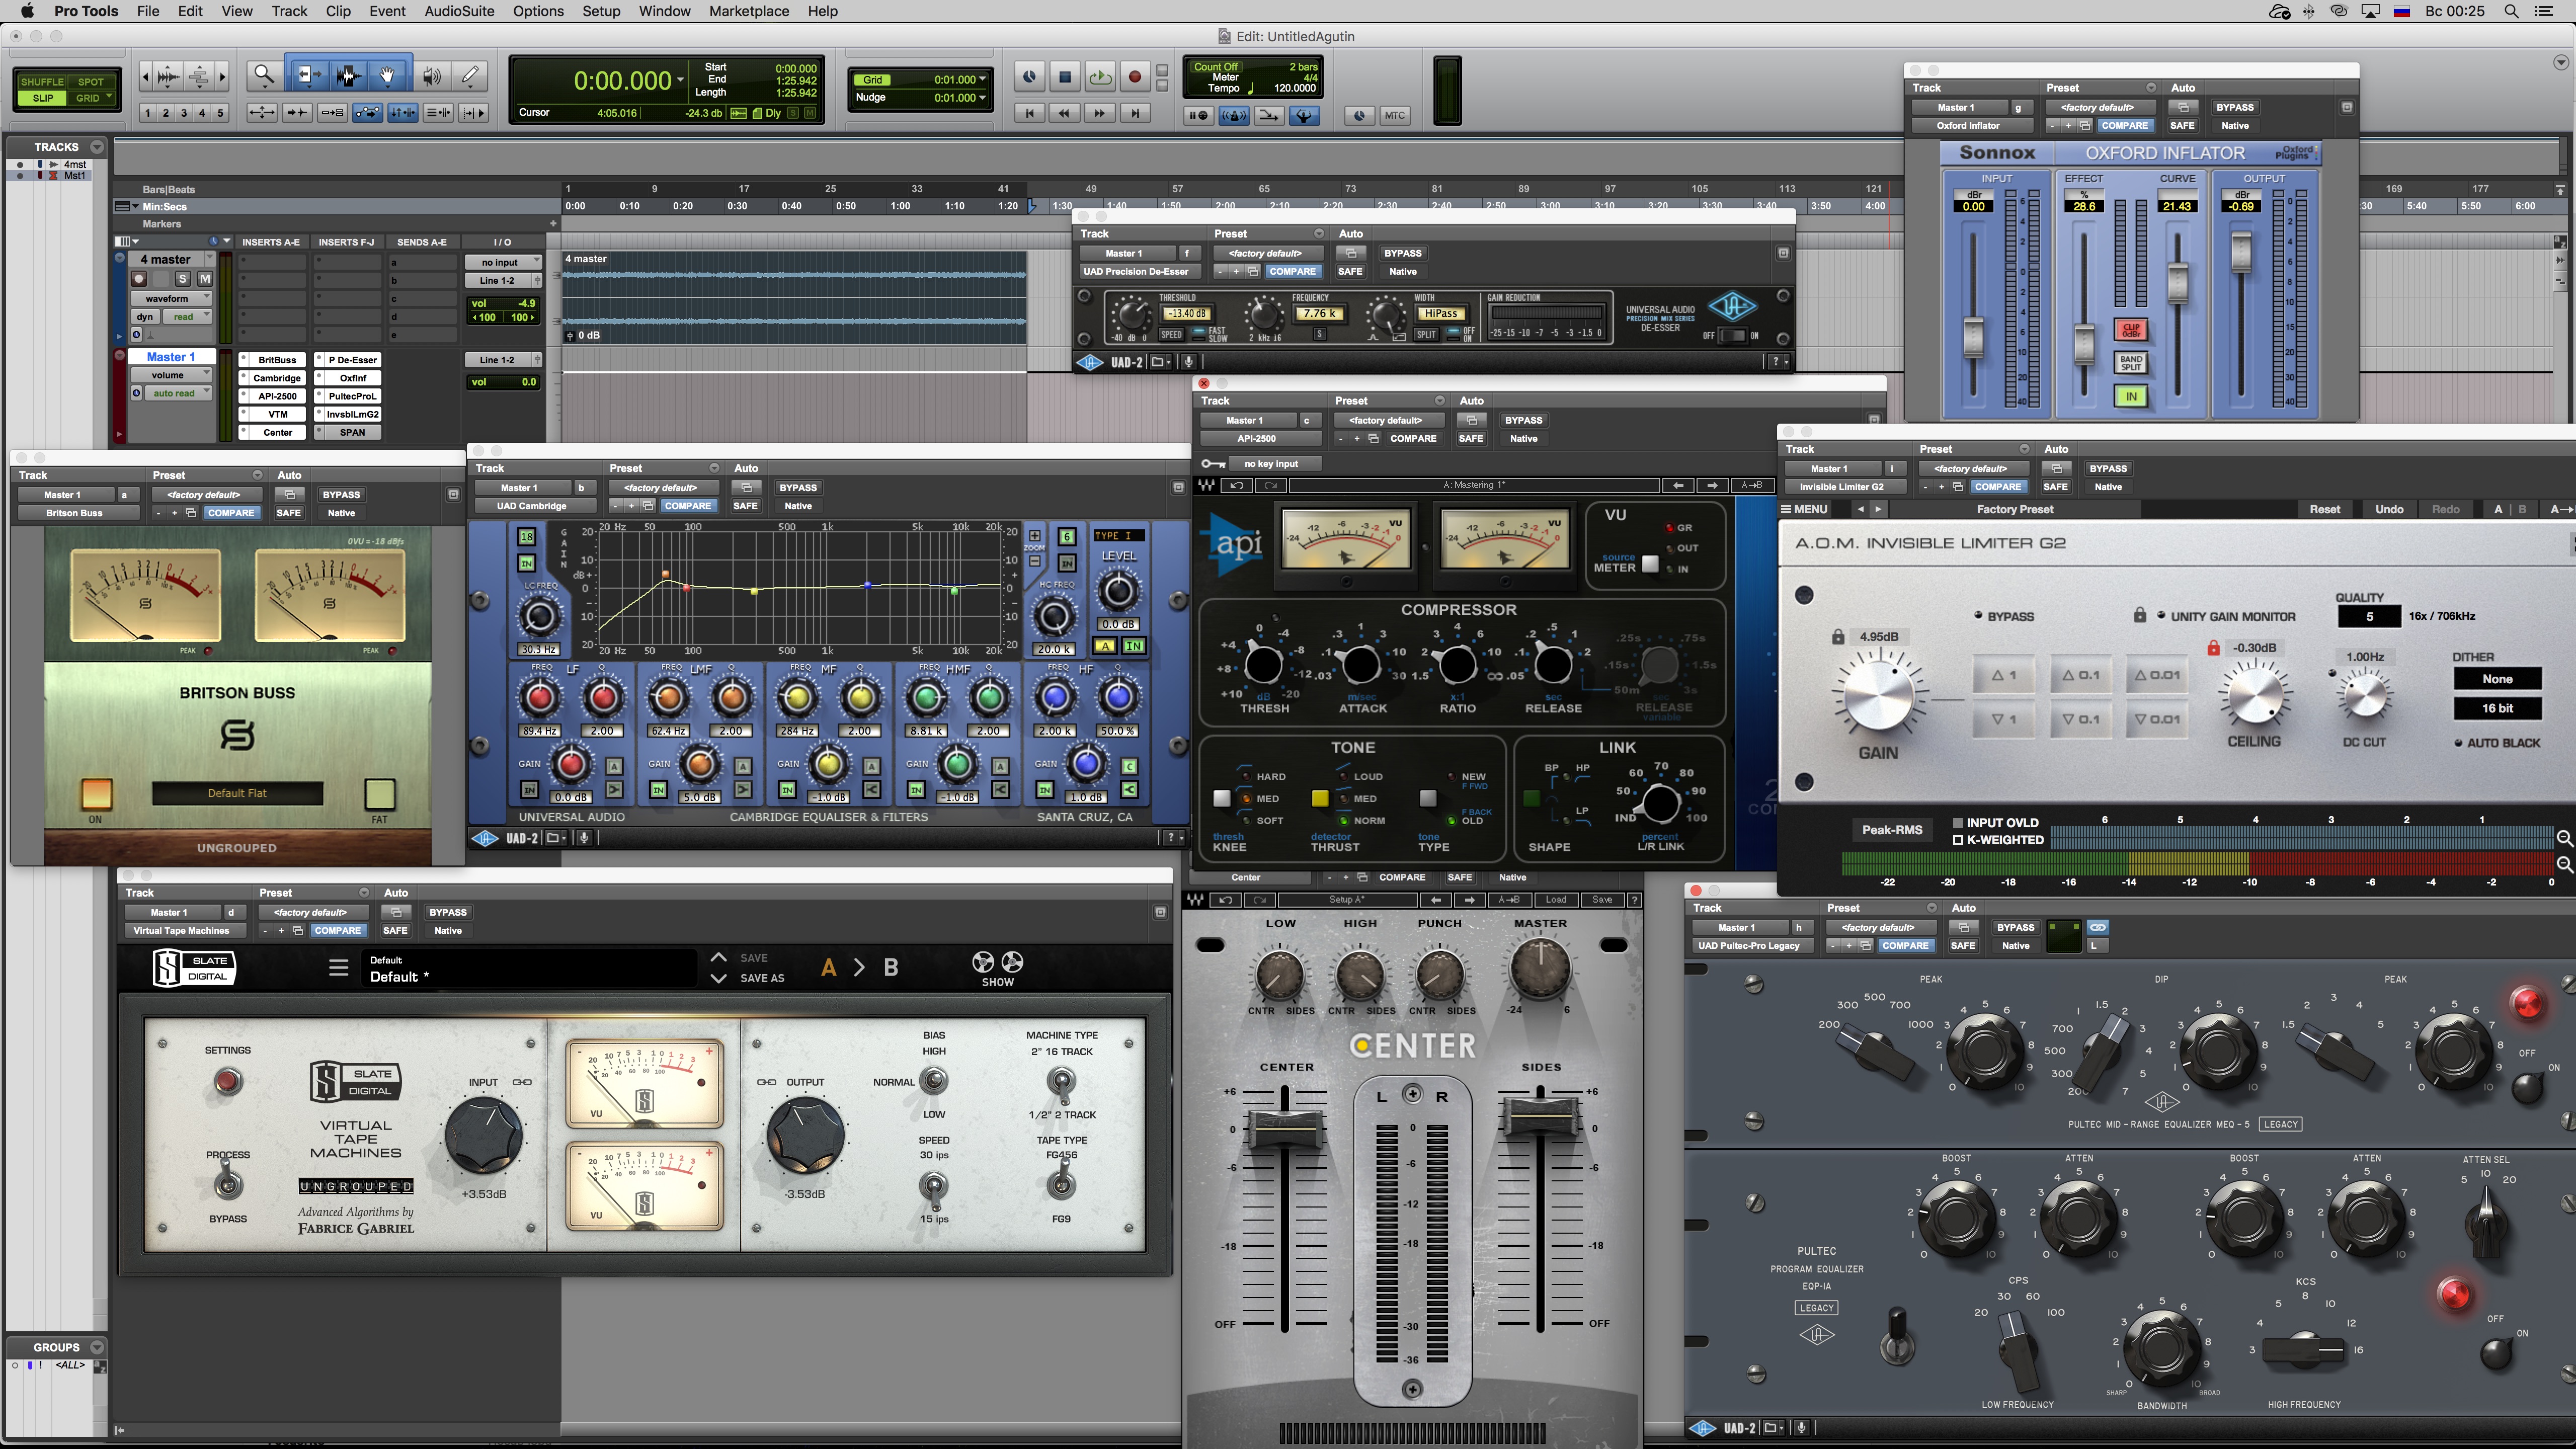Screen dimensions: 2576x1449
Task: Select the Scrubber speaker tool
Action: [431, 75]
